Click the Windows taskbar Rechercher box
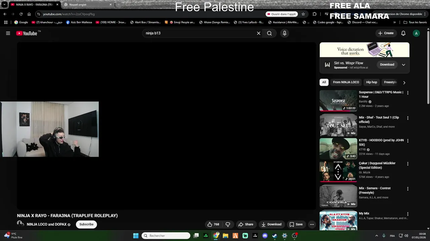Image resolution: width=430 pixels, height=241 pixels. pyautogui.click(x=166, y=236)
